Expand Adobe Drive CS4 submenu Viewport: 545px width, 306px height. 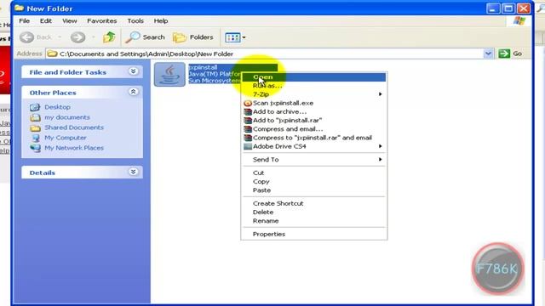(314, 146)
